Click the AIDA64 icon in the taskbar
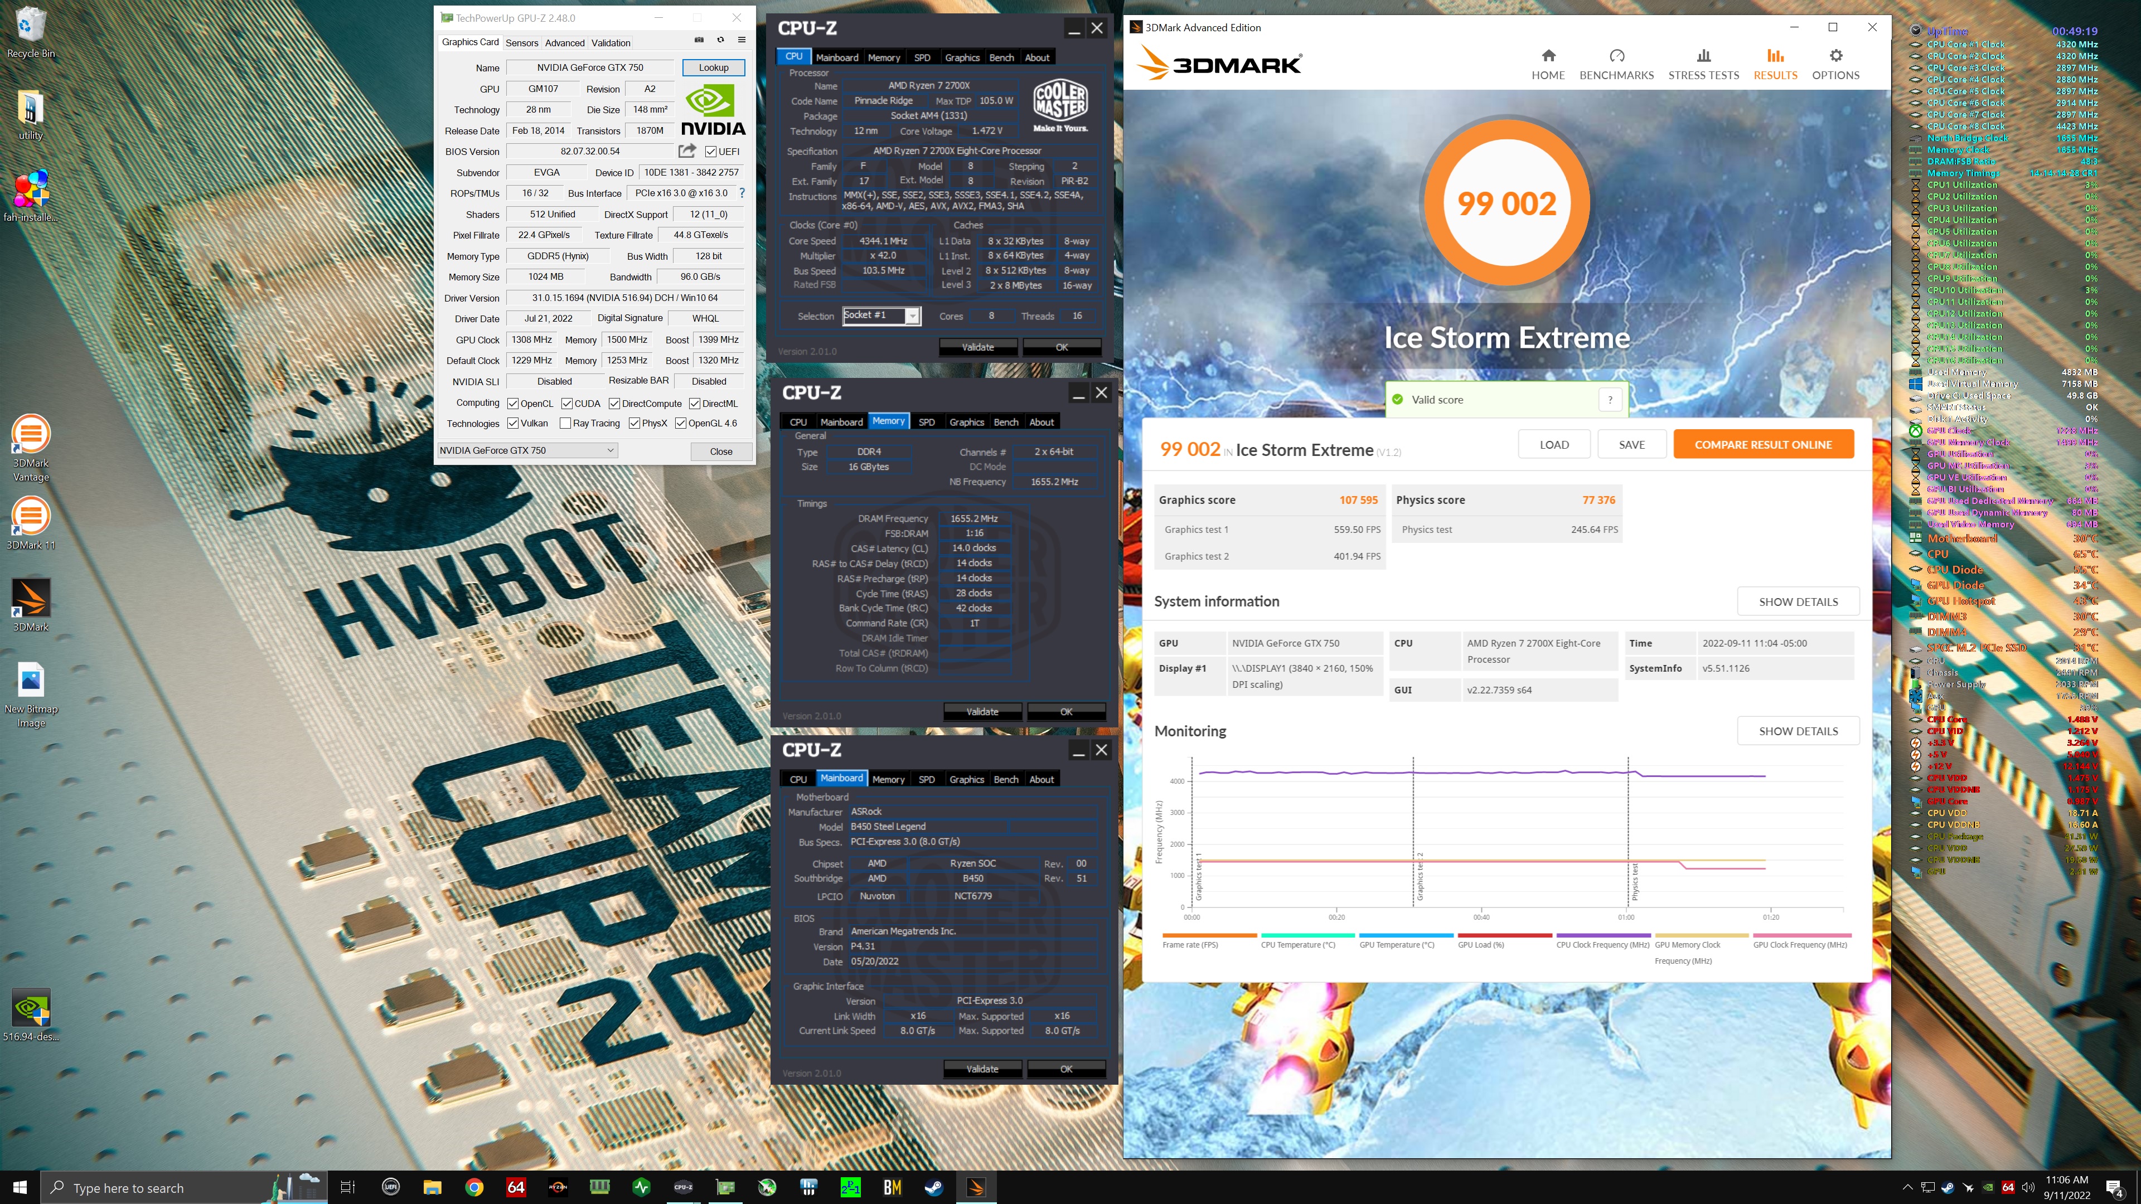The width and height of the screenshot is (2141, 1204). pyautogui.click(x=516, y=1187)
